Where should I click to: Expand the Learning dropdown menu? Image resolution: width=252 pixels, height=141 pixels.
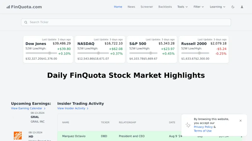click(217, 7)
